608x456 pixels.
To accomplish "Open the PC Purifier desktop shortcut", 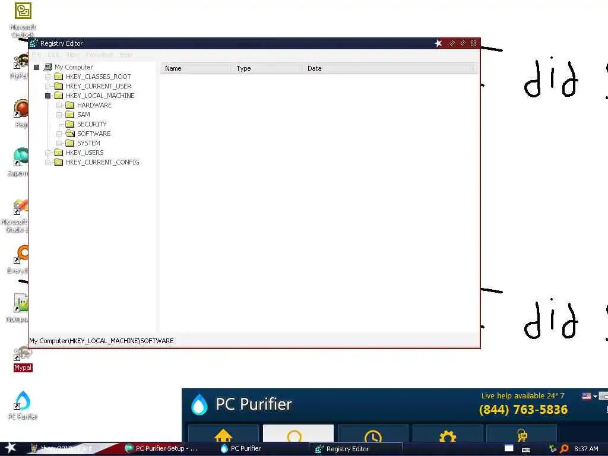I will 23,401.
